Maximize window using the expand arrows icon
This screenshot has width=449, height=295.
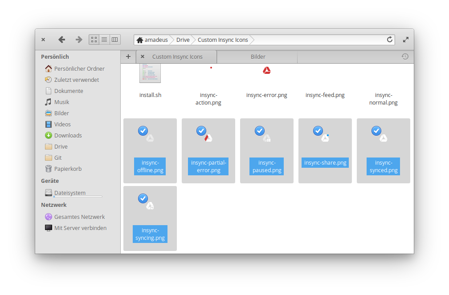405,40
